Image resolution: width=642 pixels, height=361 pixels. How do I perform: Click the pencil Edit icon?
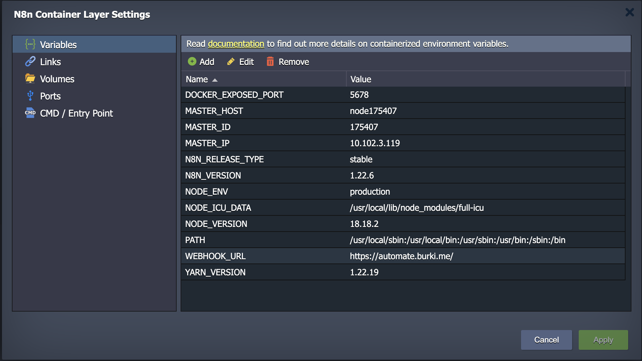click(x=231, y=62)
